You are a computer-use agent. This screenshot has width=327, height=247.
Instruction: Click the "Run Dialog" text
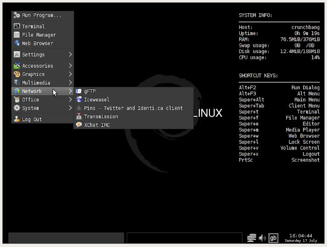click(306, 87)
